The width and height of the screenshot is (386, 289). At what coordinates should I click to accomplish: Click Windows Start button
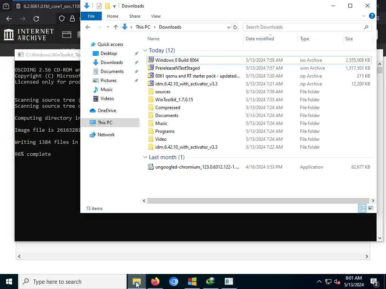9,281
